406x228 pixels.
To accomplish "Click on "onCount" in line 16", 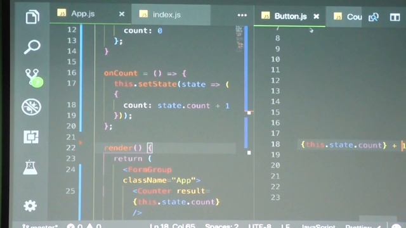I will 121,73.
